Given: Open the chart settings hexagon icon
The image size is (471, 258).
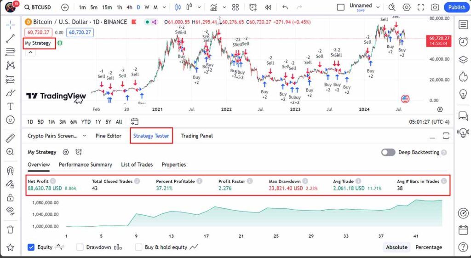Looking at the screenshot, I should 407,7.
